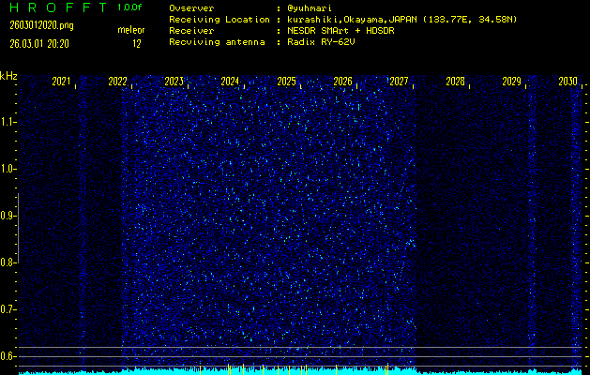Screen dimensions: 590x375
Task: Click the 2028 time marker
Action: point(455,82)
